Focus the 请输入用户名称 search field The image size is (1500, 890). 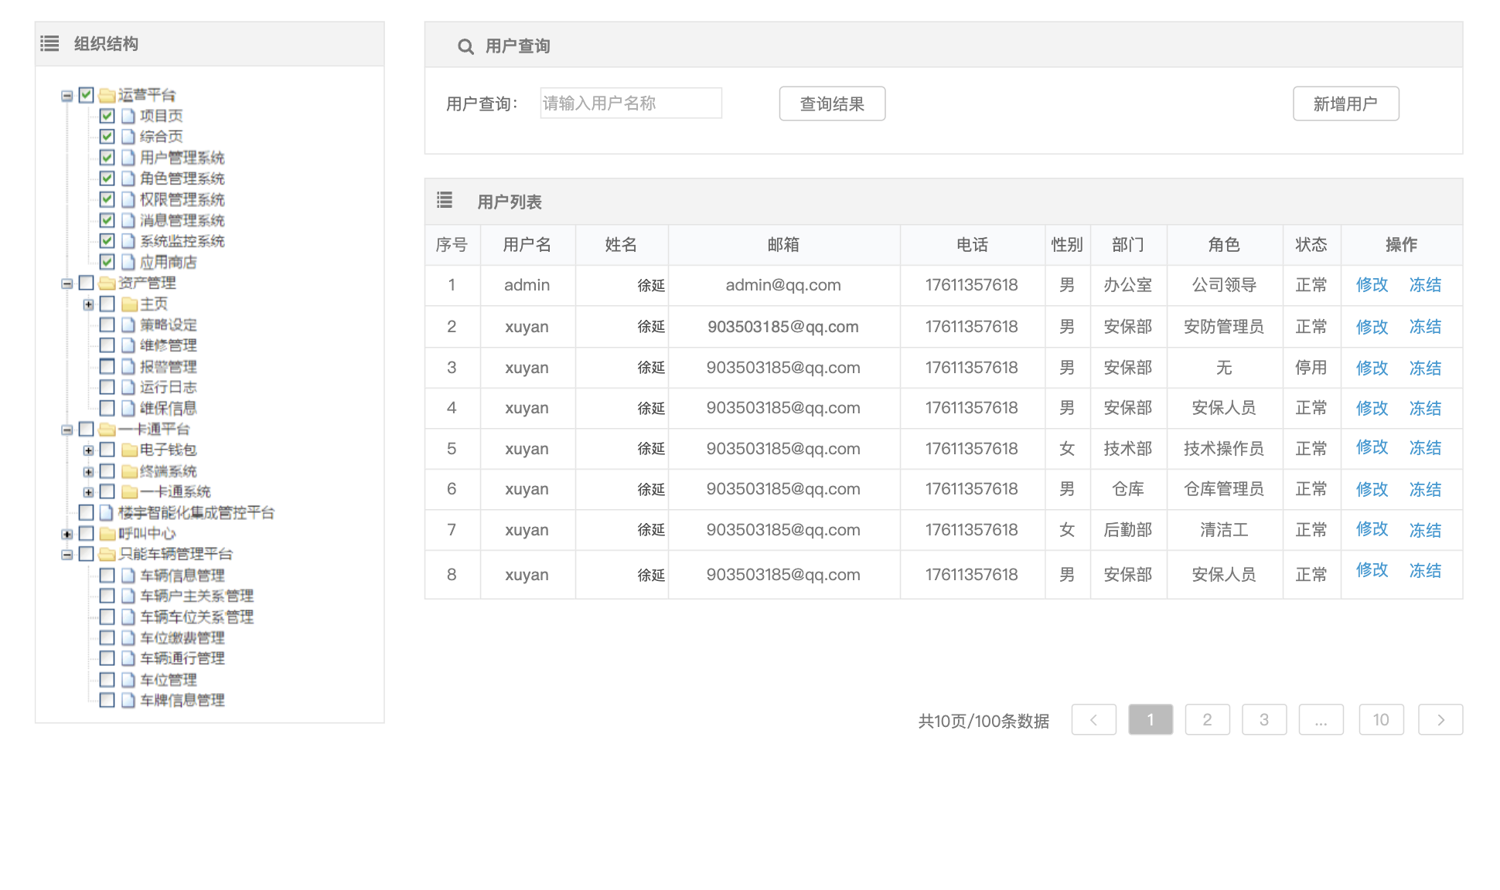[630, 104]
